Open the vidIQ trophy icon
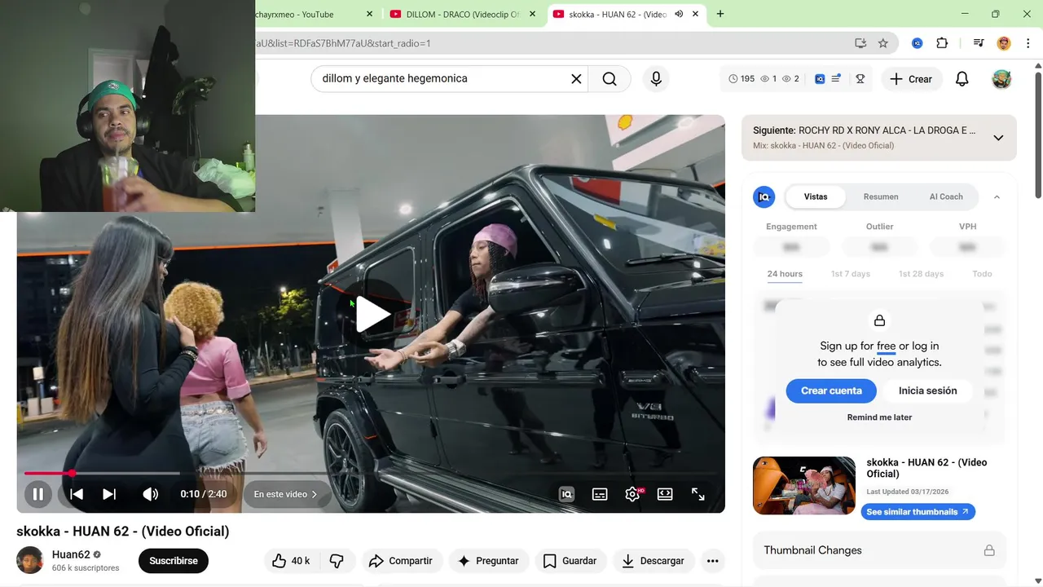The height and width of the screenshot is (587, 1043). click(x=860, y=79)
